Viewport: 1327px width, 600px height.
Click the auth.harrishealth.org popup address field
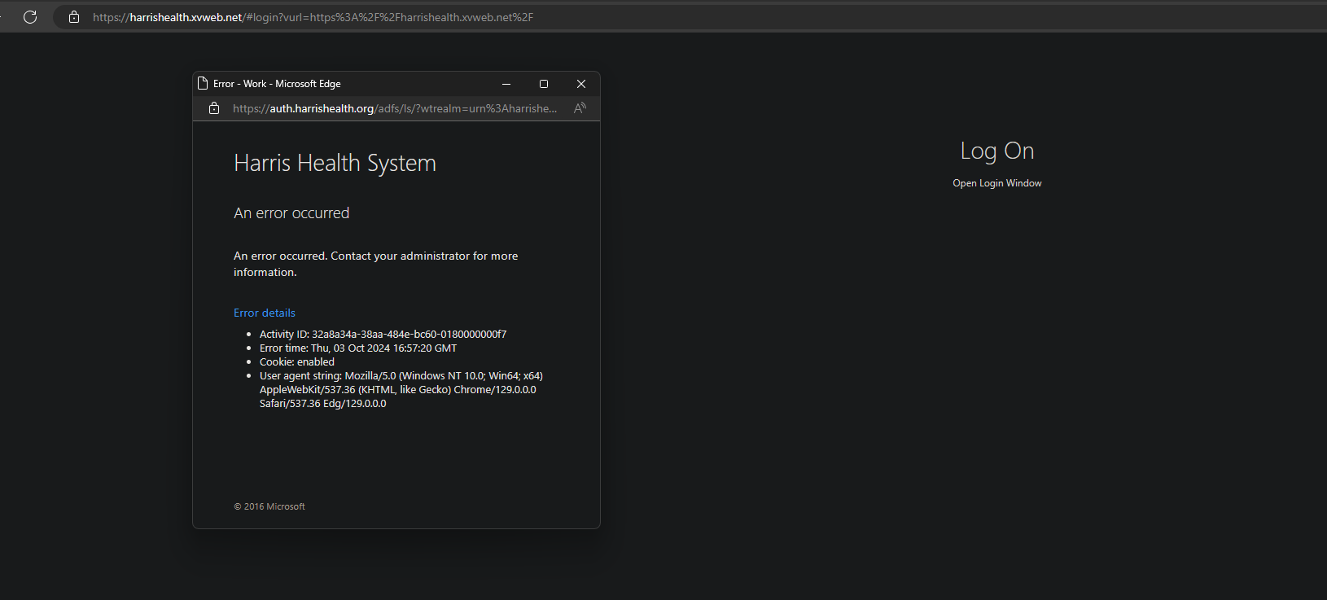[x=395, y=108]
